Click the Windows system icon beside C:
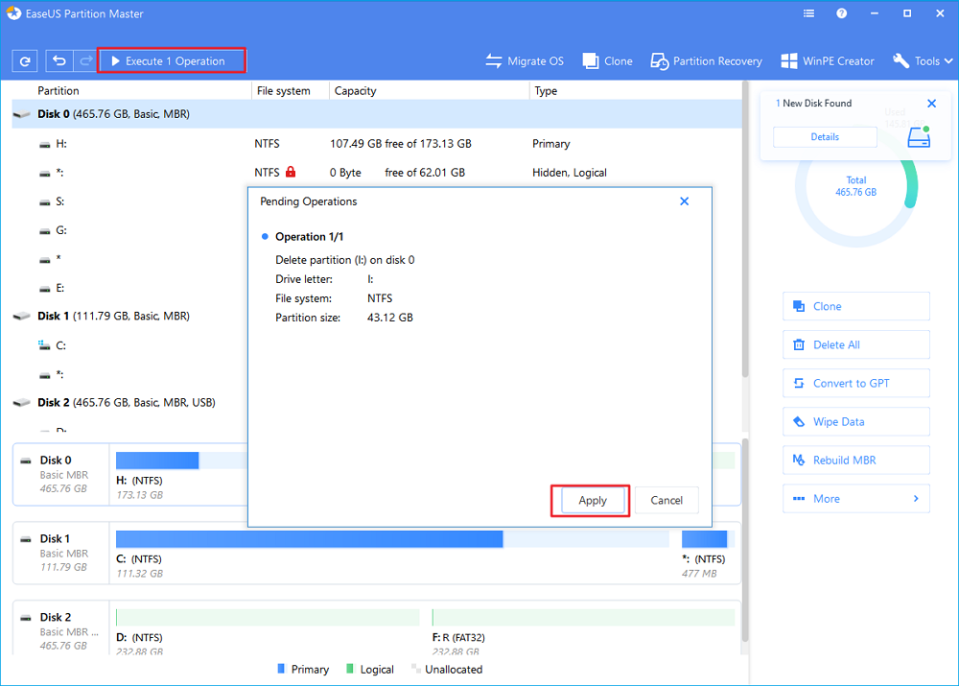Image resolution: width=959 pixels, height=686 pixels. [x=44, y=345]
